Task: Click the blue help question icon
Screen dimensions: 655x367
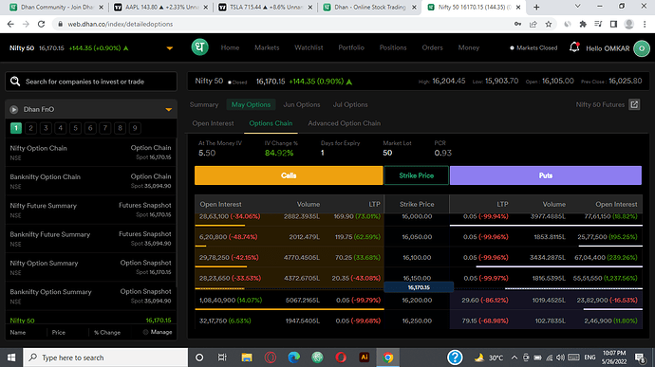Action: pos(455,358)
